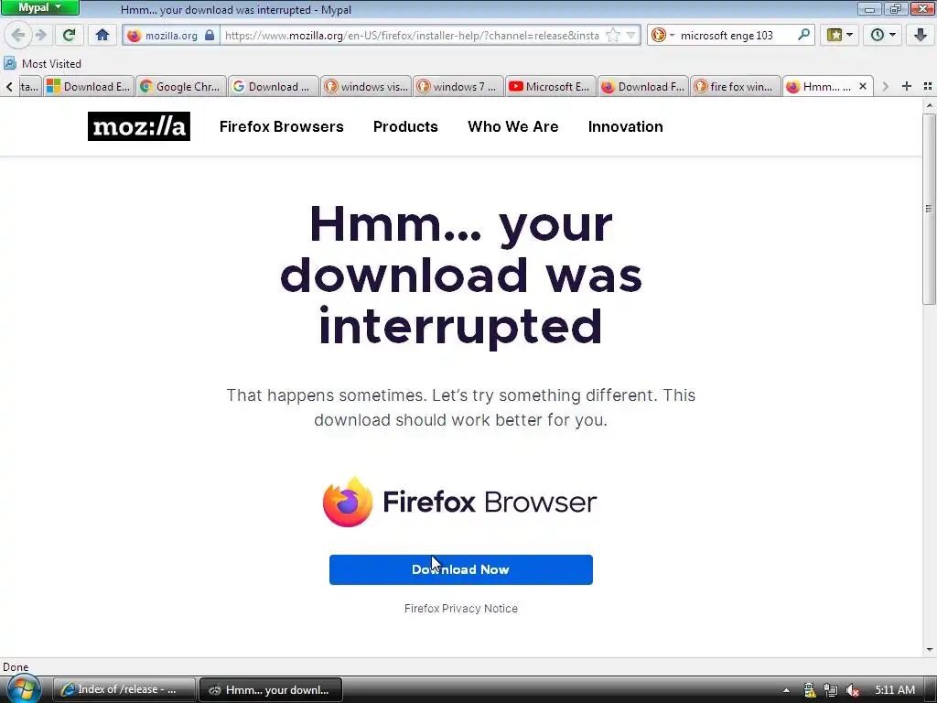Go forward with the forward arrow
937x703 pixels.
click(41, 35)
